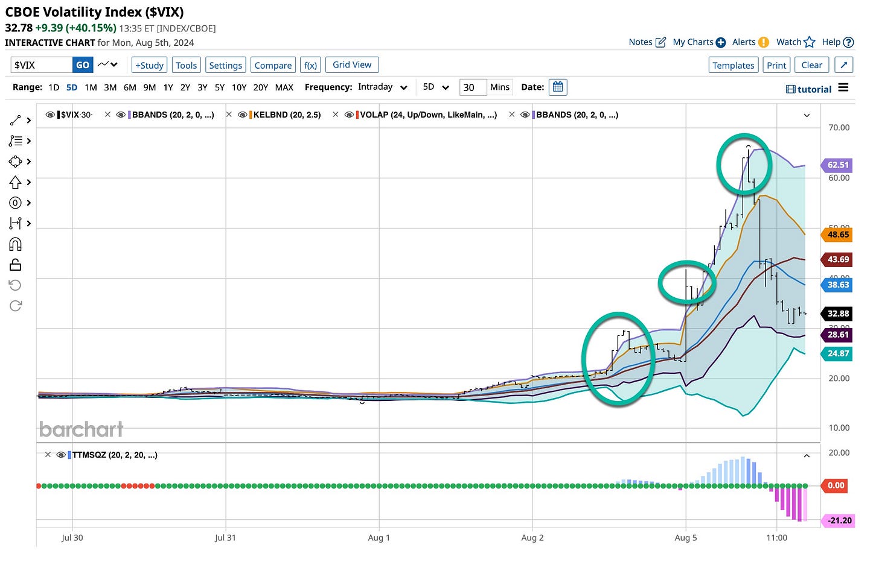Select the 3M range
Image resolution: width=879 pixels, height=571 pixels.
pyautogui.click(x=110, y=87)
